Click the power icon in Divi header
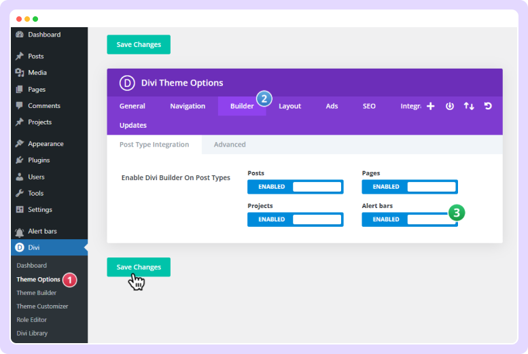Viewport: 528px width, 354px height. pyautogui.click(x=449, y=107)
